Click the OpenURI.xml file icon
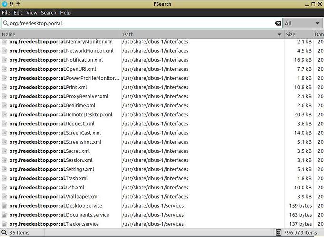Screen dimensions: 324x237 (4, 69)
